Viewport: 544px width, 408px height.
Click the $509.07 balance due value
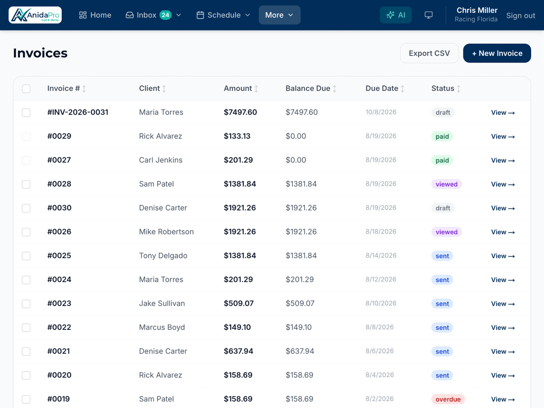[x=300, y=304]
